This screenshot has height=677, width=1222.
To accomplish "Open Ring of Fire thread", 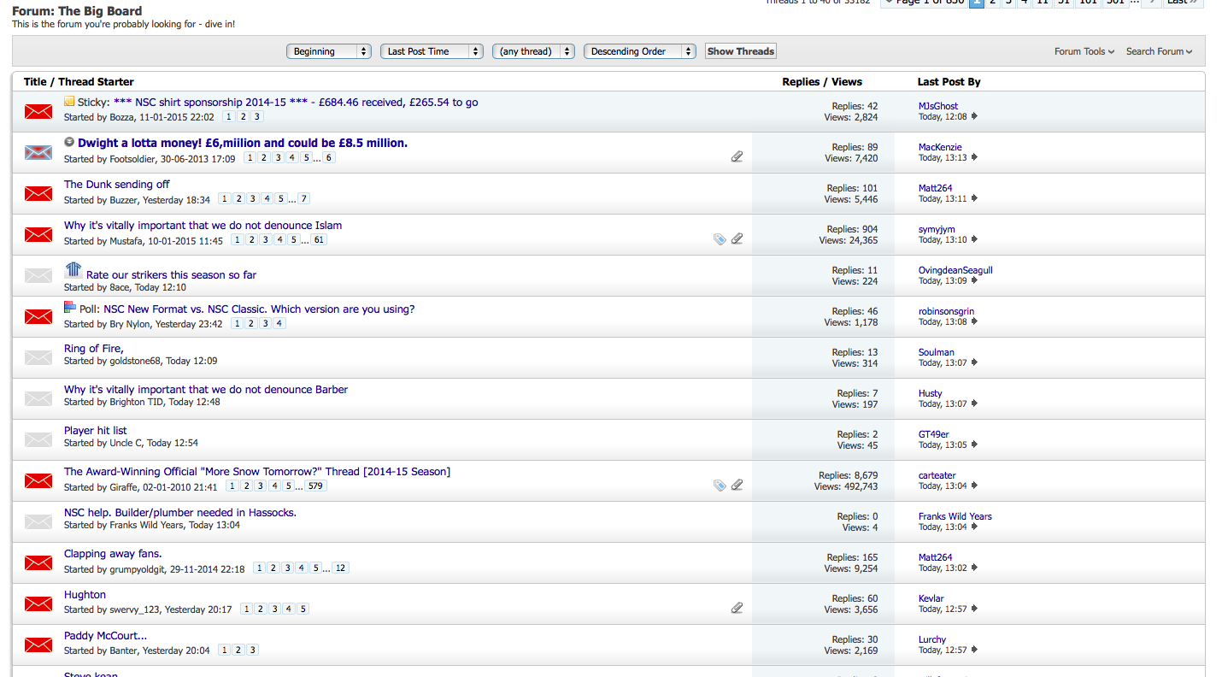I will tap(94, 349).
